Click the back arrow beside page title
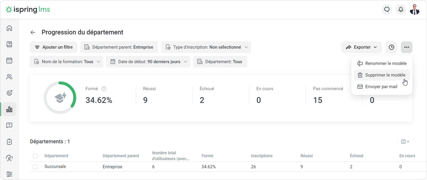The image size is (427, 180). (x=33, y=33)
